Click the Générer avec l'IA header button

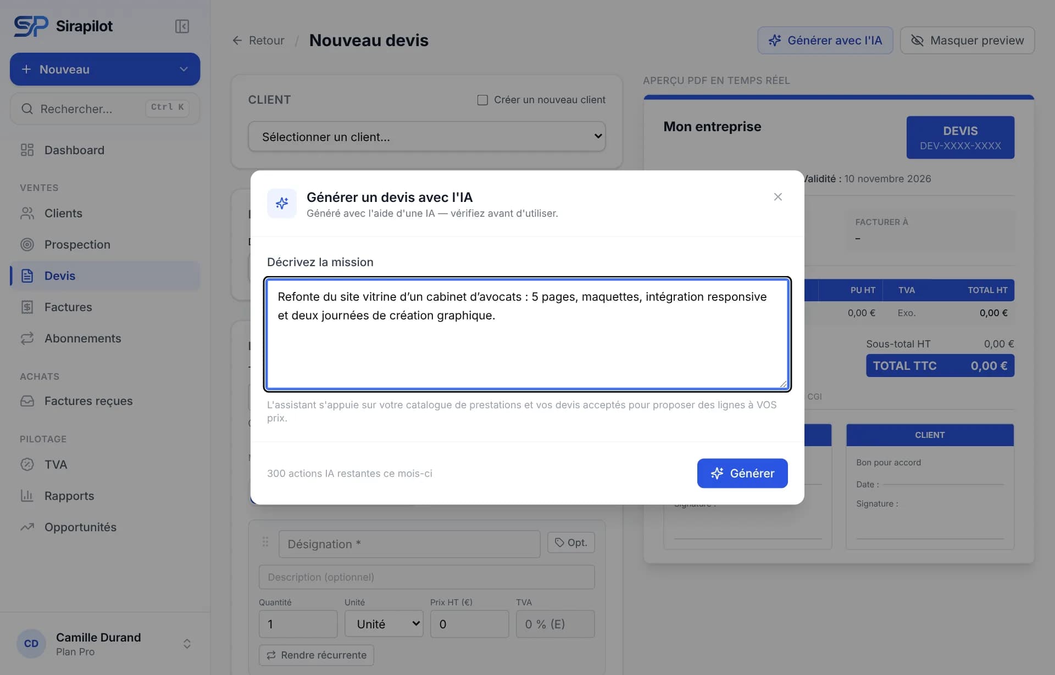(x=825, y=41)
